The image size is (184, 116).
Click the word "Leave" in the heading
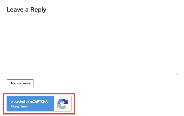click(15, 10)
